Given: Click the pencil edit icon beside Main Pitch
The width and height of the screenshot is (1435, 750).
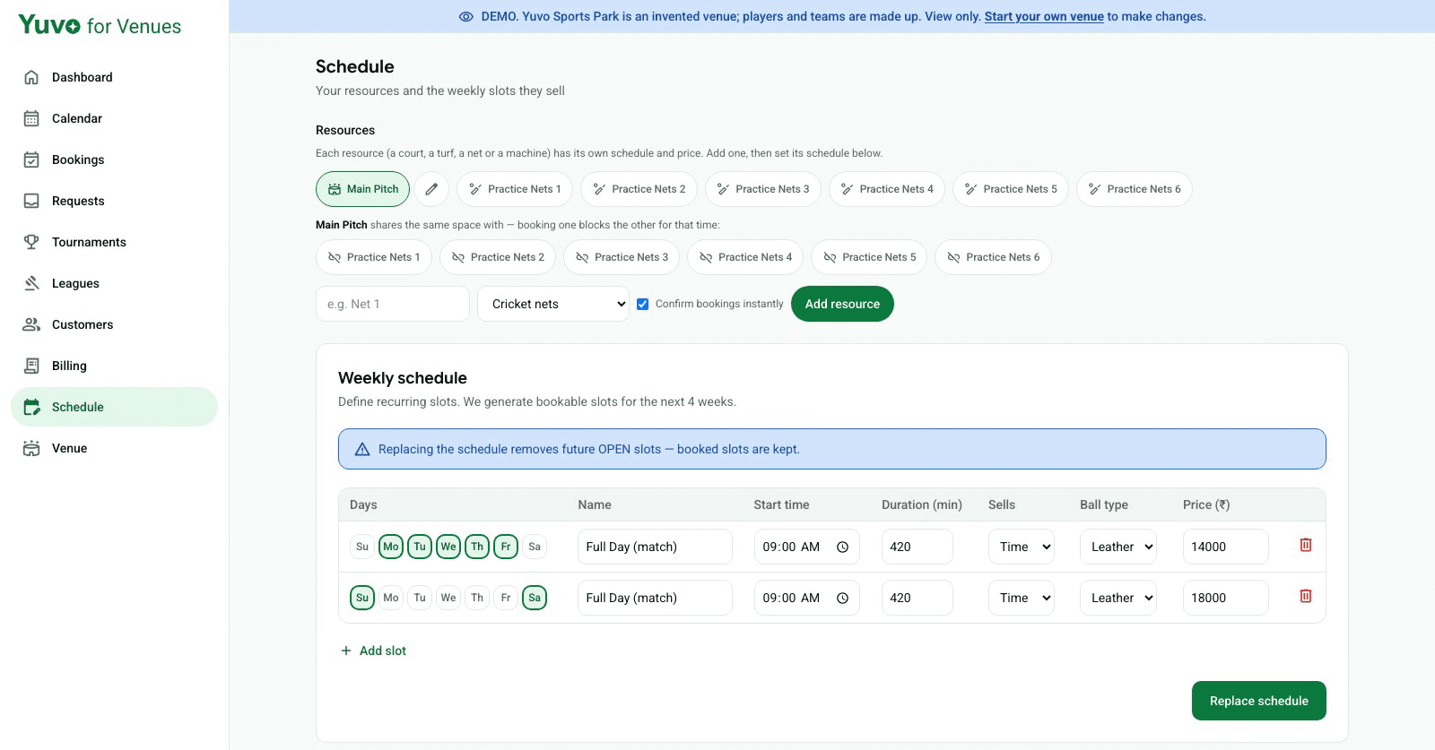Looking at the screenshot, I should tap(431, 189).
